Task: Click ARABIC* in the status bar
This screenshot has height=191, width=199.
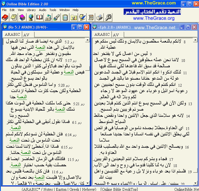Action: (31, 189)
